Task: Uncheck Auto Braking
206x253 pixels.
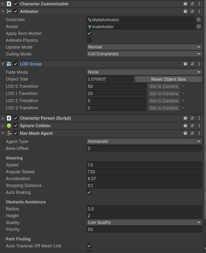Action: click(x=89, y=192)
